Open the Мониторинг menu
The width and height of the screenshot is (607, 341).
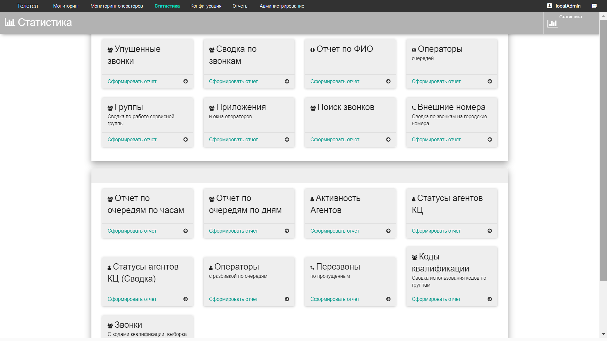coord(66,6)
